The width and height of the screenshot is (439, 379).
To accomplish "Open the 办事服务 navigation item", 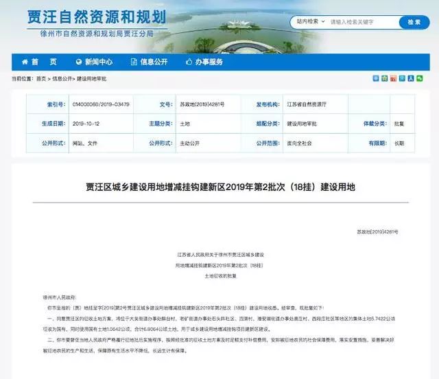I will 204,62.
